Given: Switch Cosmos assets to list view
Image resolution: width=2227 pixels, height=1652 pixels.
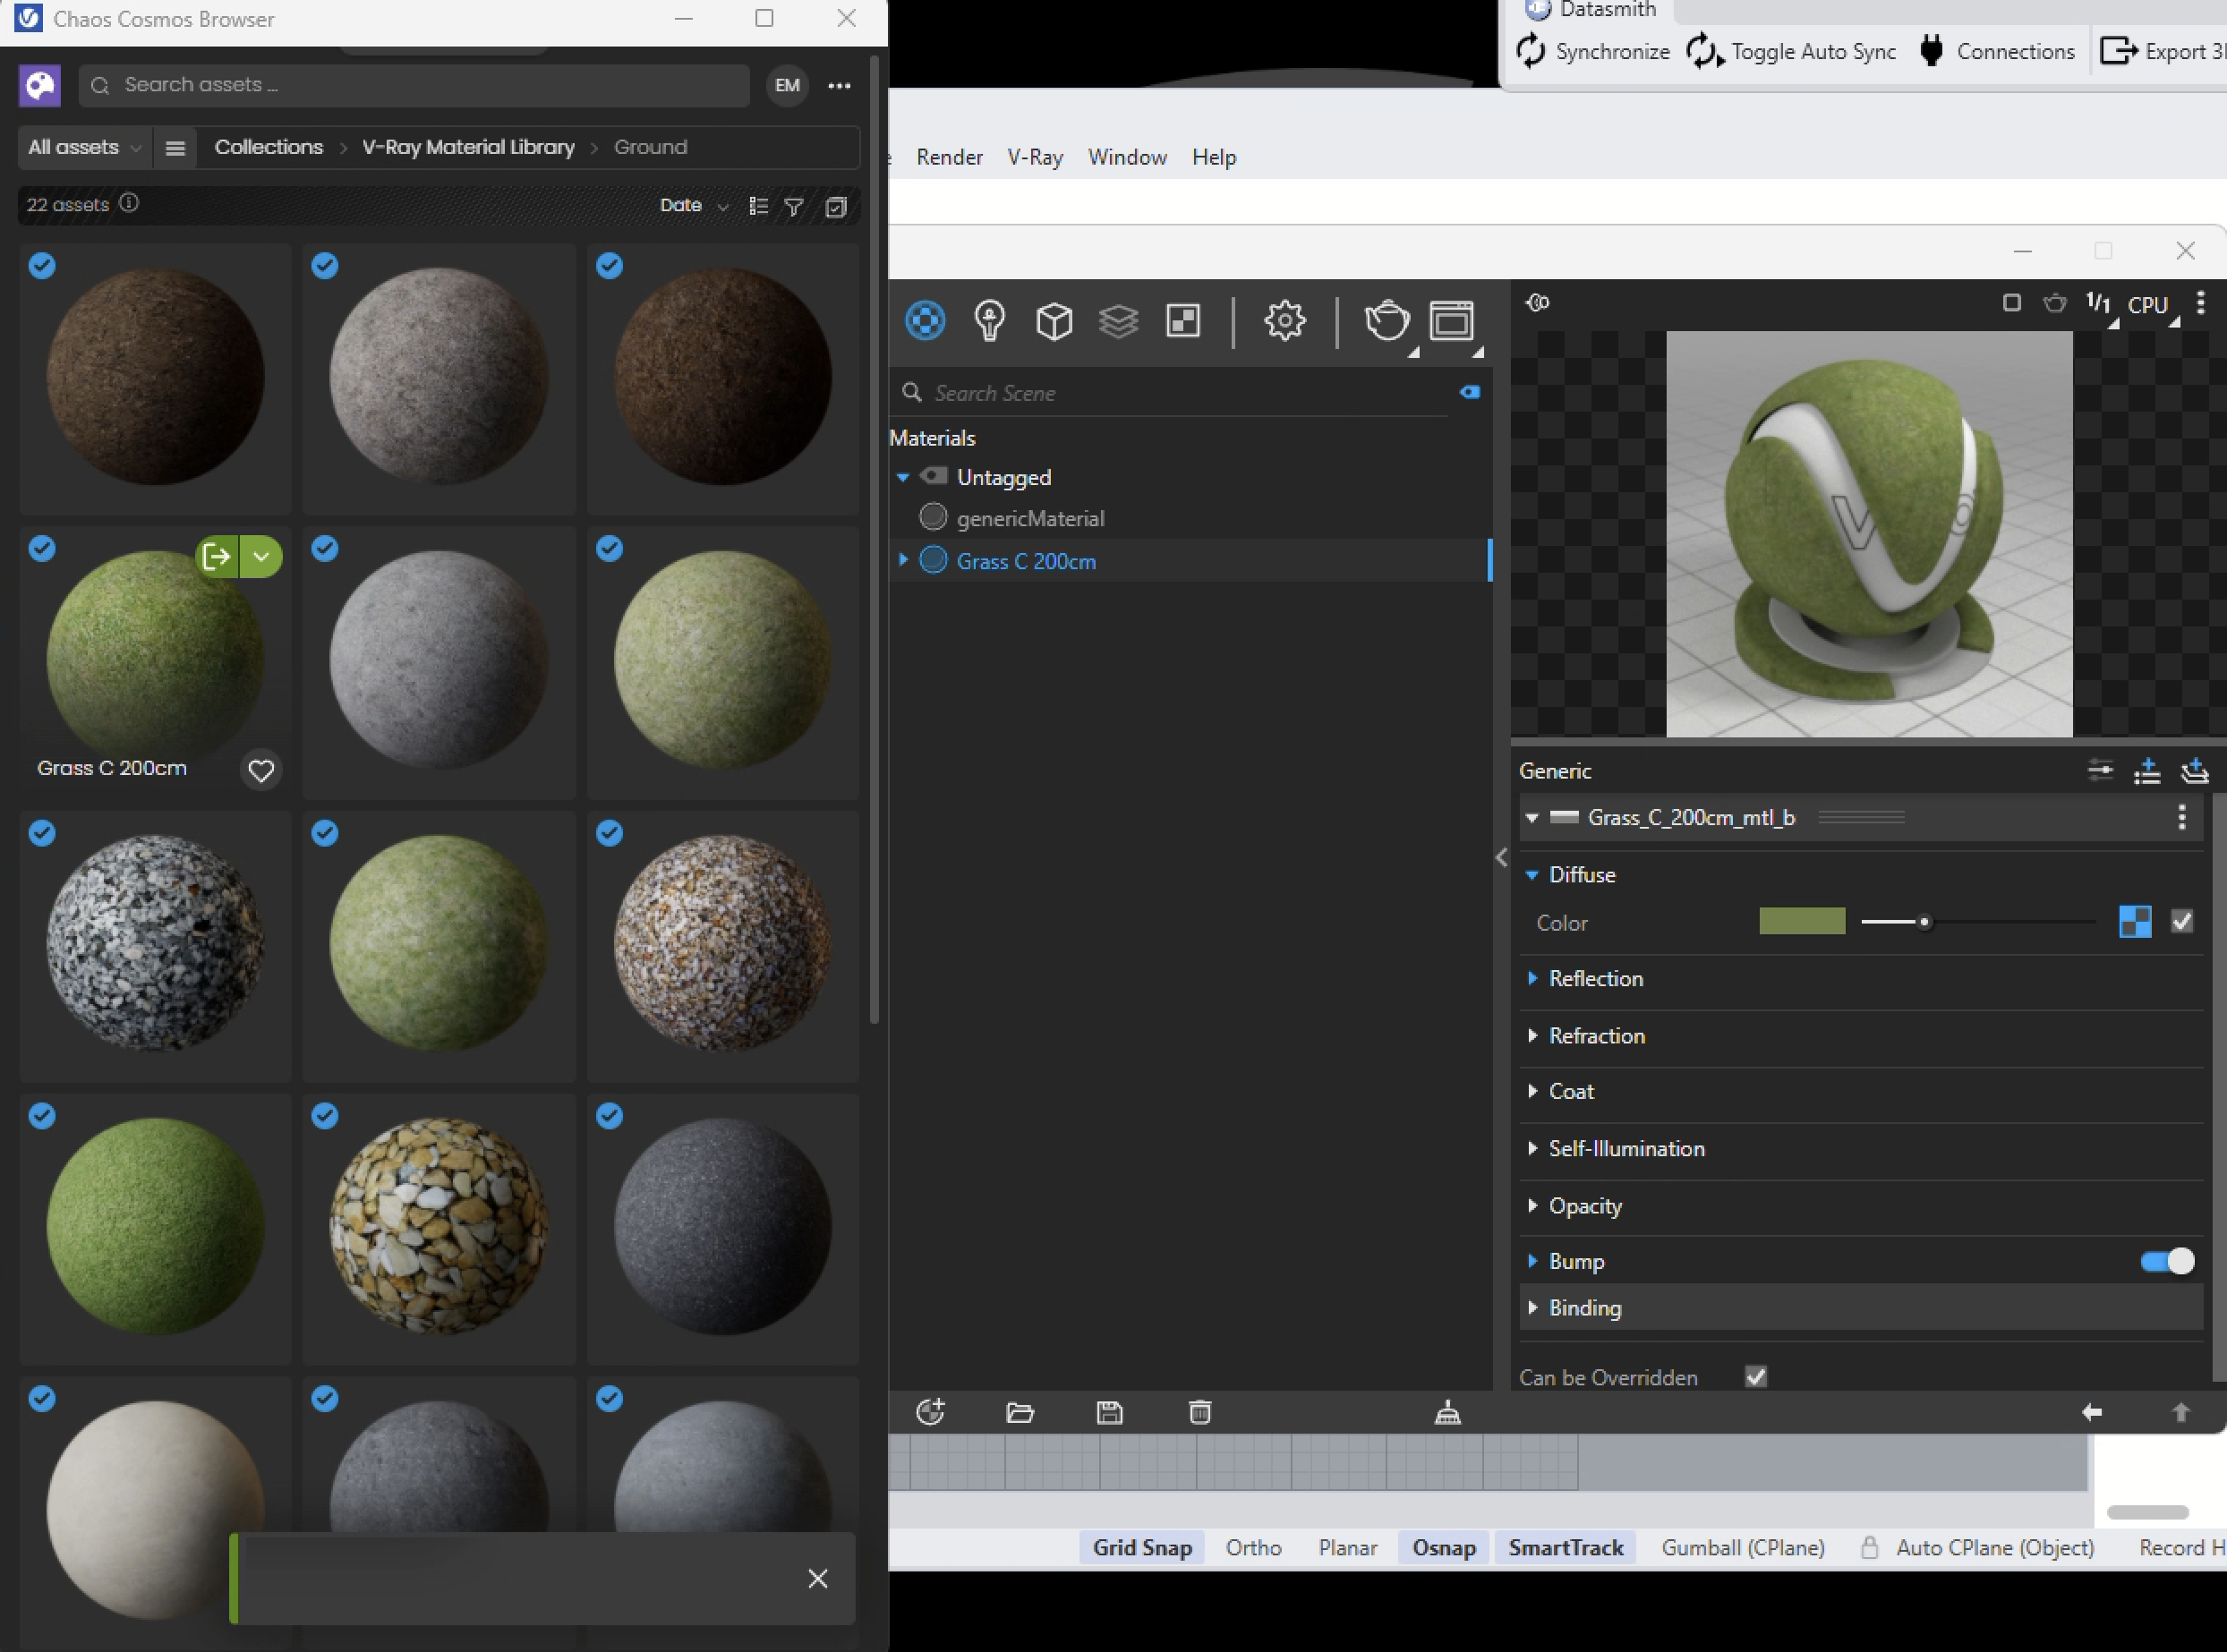Looking at the screenshot, I should pyautogui.click(x=759, y=206).
